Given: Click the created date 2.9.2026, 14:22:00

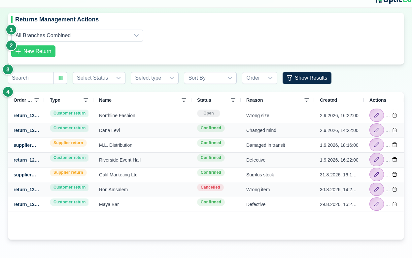Looking at the screenshot, I should coord(339,130).
